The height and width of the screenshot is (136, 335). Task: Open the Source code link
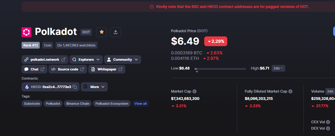pos(68,69)
